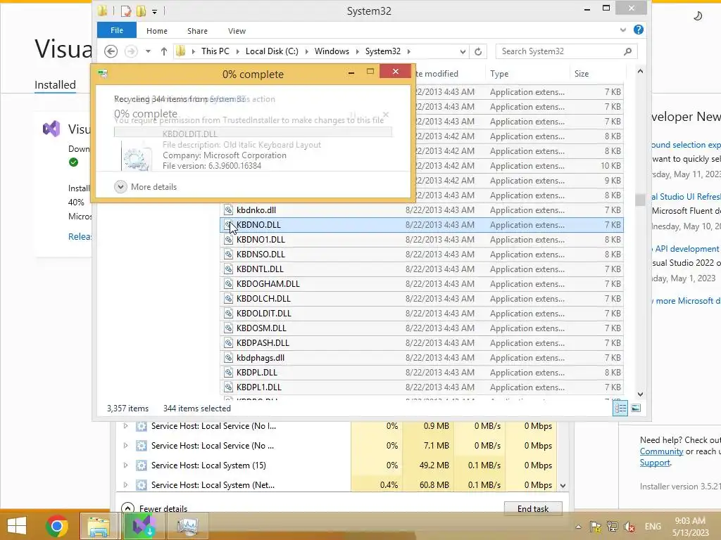Screen dimensions: 721x540
Task: Click Task Manager list scroll down arrow
Action: tap(563, 485)
